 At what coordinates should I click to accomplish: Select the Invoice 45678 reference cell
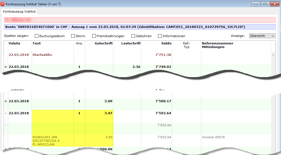click(213, 137)
